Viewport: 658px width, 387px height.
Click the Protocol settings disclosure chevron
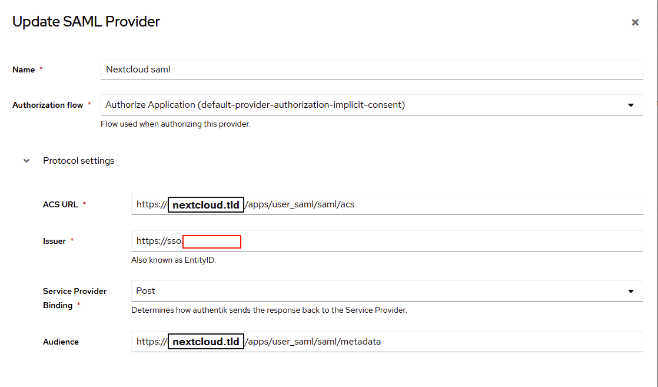click(26, 160)
